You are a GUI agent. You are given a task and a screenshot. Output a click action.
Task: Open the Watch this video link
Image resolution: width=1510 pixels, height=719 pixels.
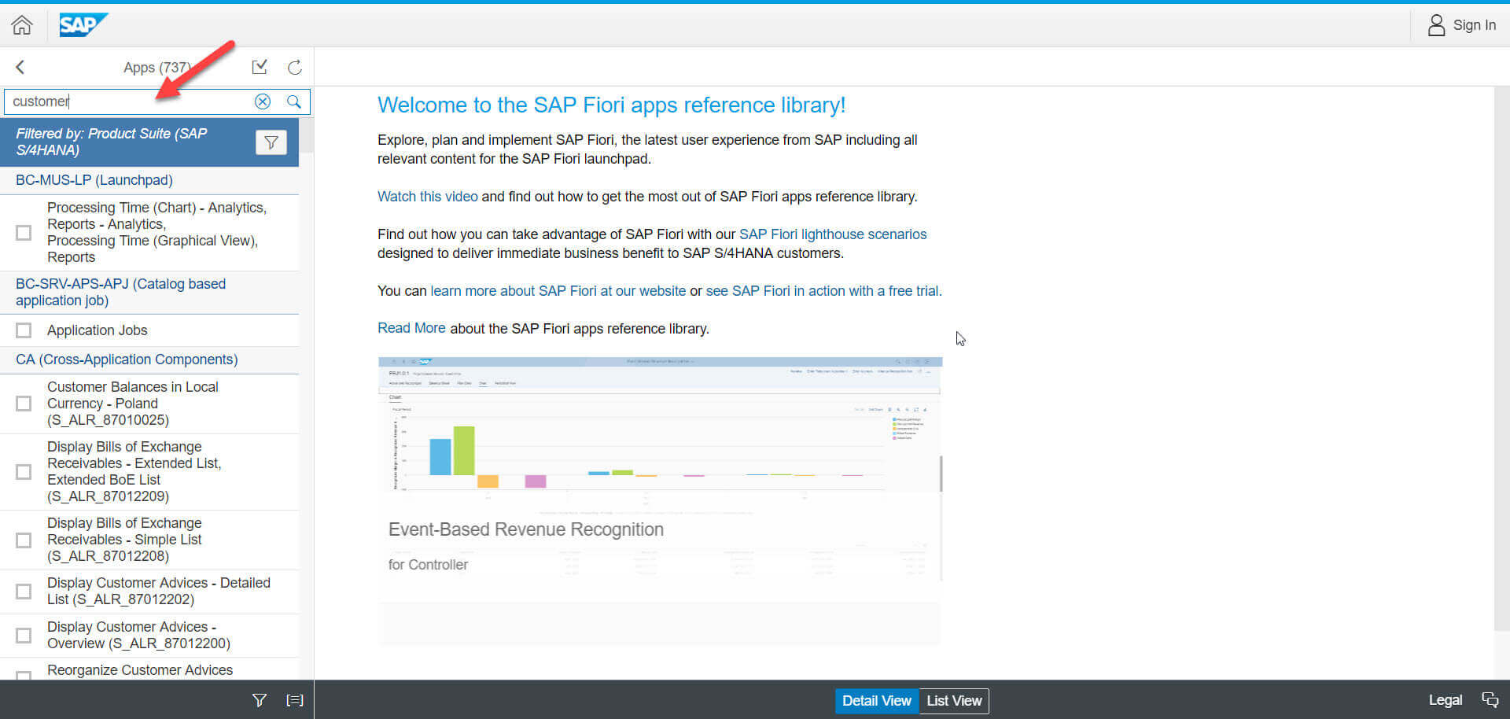point(427,197)
